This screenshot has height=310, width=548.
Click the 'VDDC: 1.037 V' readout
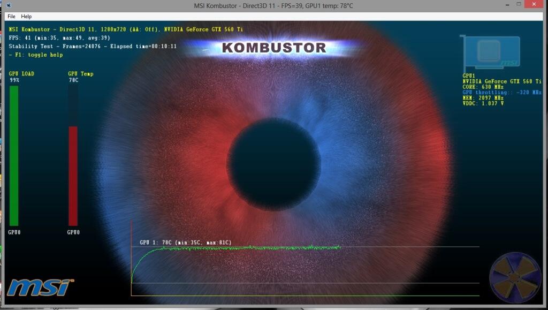coord(483,103)
